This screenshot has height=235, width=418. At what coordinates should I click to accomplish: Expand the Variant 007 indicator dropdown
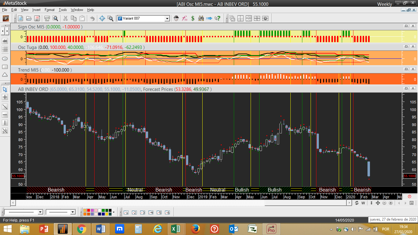[167, 18]
